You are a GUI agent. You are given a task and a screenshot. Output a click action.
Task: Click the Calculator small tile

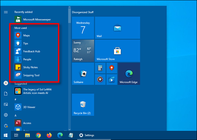[100, 68]
